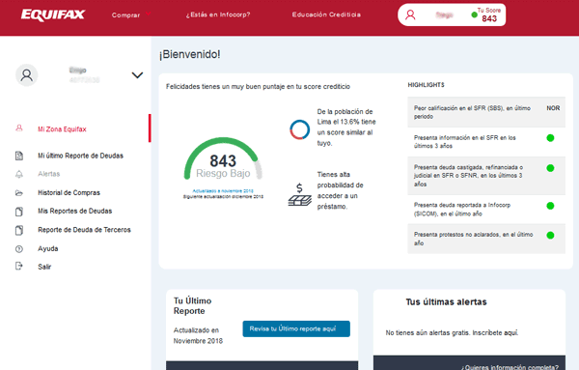
Task: Click the user icon beside Mi Zona Equifax
Action: click(x=19, y=128)
